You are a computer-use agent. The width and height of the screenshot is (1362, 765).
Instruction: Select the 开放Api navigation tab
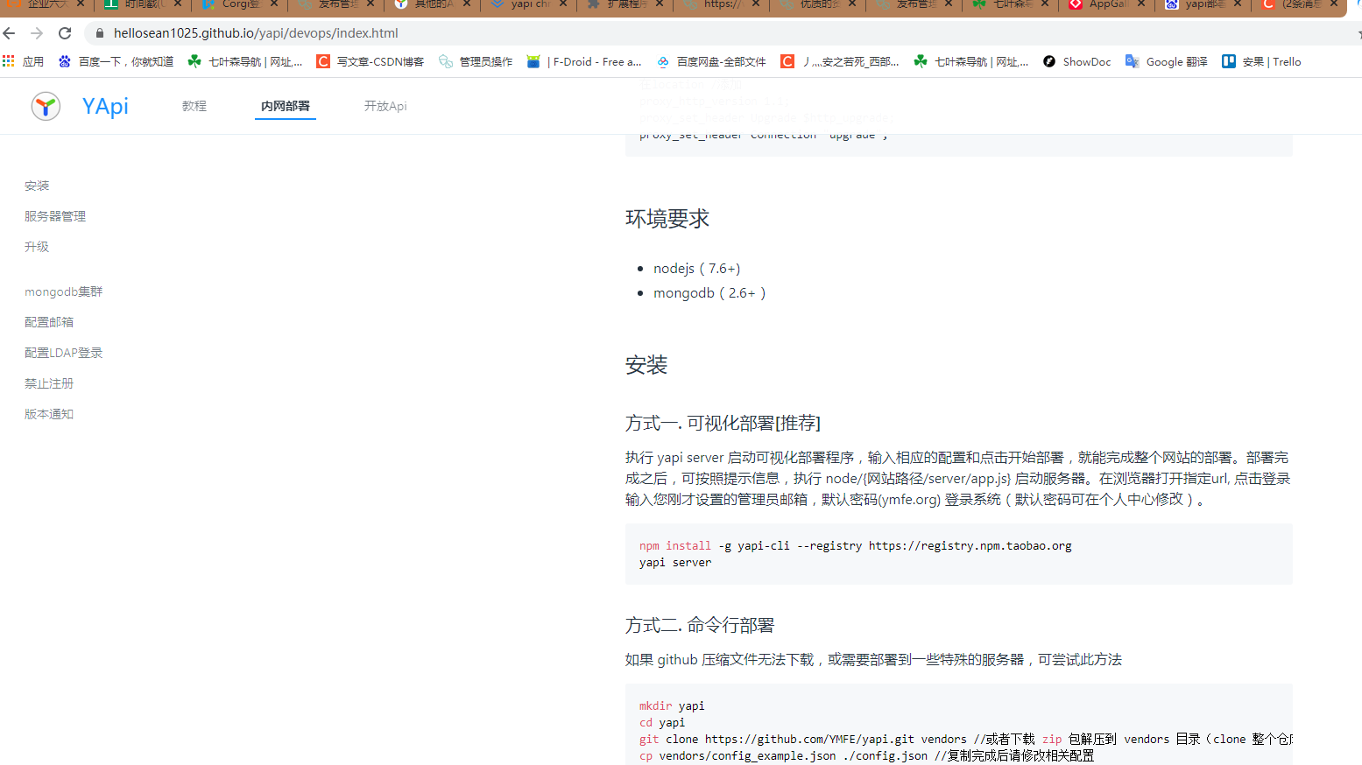tap(385, 105)
